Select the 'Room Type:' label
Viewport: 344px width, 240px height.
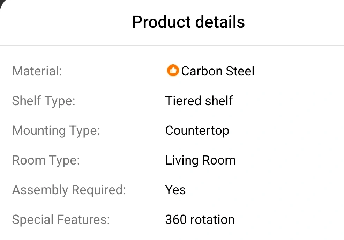(46, 160)
